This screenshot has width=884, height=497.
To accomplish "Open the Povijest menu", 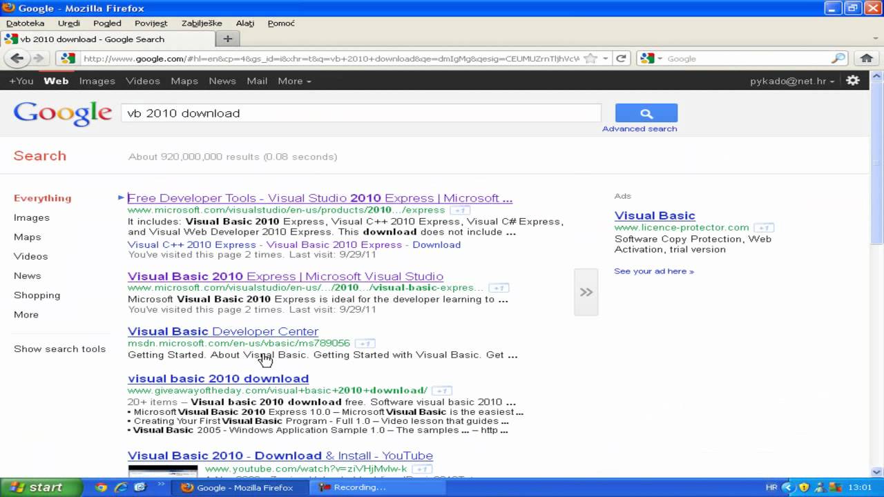I will coord(151,23).
